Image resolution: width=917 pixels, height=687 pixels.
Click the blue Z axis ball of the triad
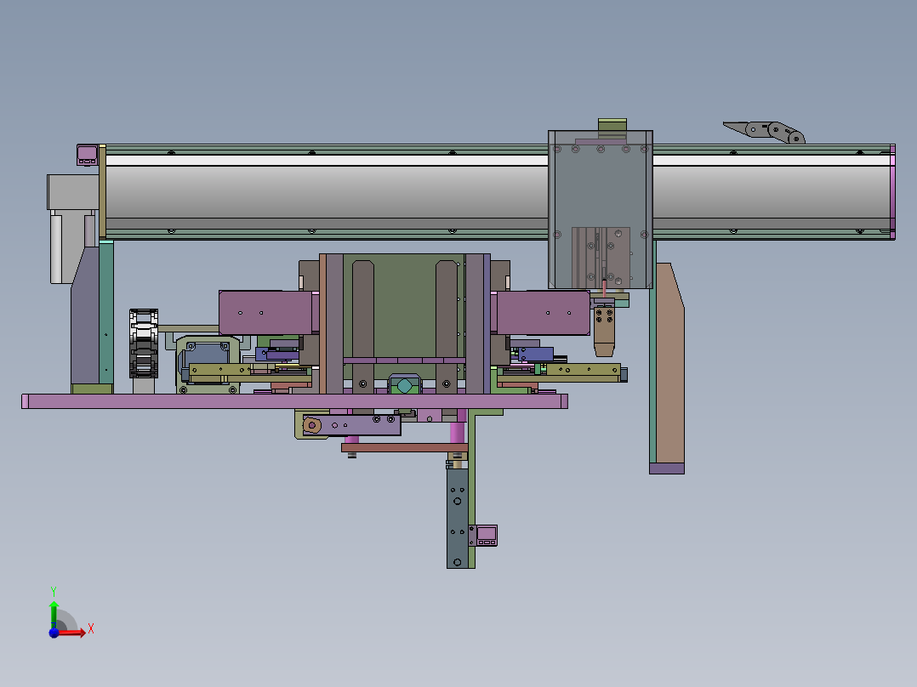click(54, 633)
